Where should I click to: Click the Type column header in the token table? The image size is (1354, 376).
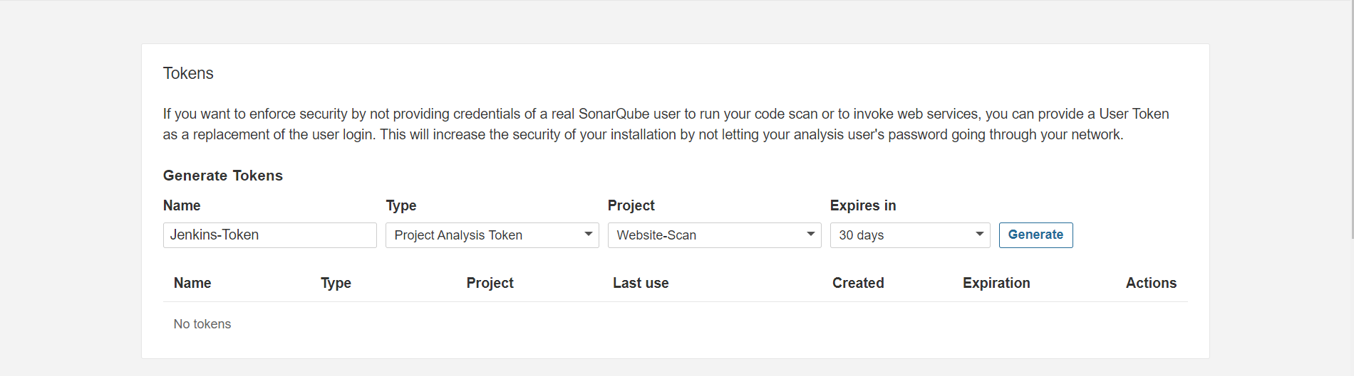coord(336,283)
